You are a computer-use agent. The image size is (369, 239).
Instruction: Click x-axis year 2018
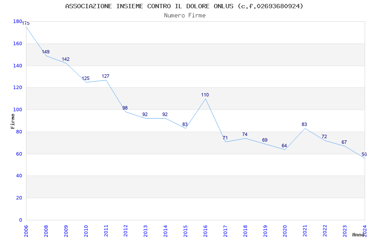245,231
